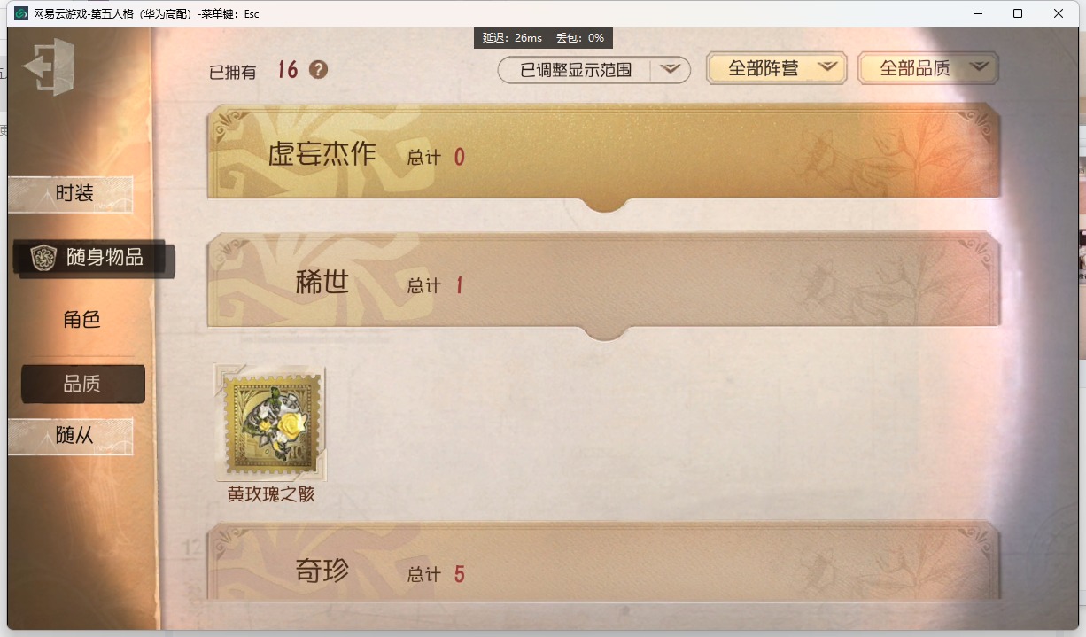Open the 已调整显示范围 dropdown

593,70
